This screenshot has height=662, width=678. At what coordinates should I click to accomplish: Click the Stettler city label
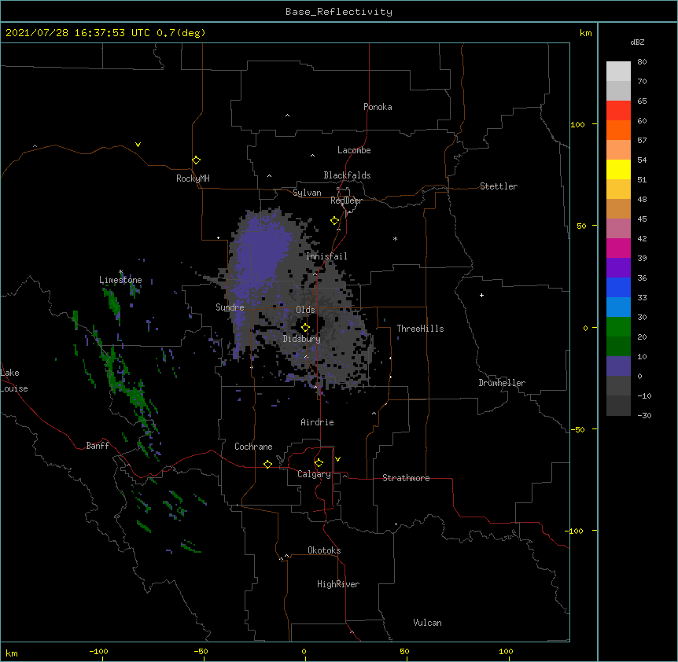(499, 186)
